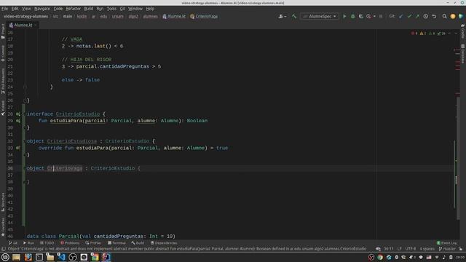Open Search Everywhere magnifier icon
The width and height of the screenshot is (466, 262).
[x=445, y=16]
